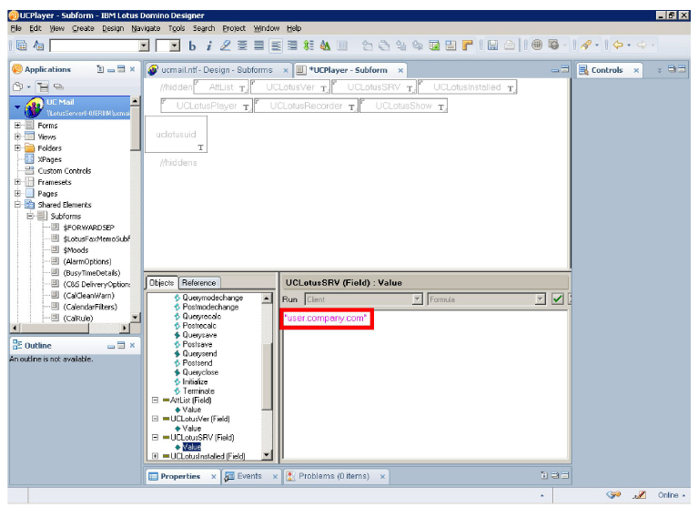Select Value under UCLotusVer (Field)
The image size is (698, 517).
[191, 429]
